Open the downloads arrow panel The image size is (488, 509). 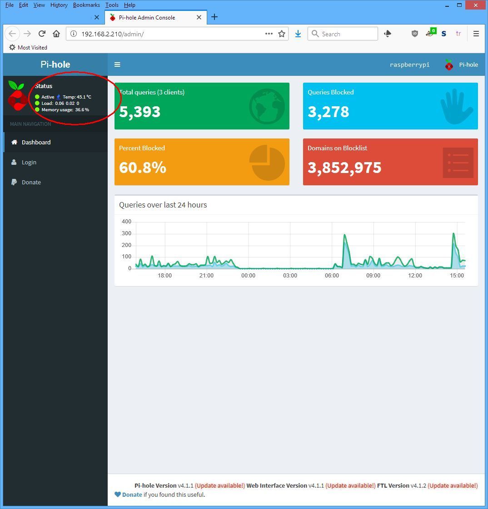(x=298, y=34)
